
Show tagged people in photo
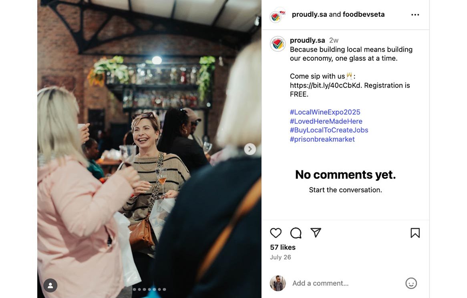tap(50, 285)
